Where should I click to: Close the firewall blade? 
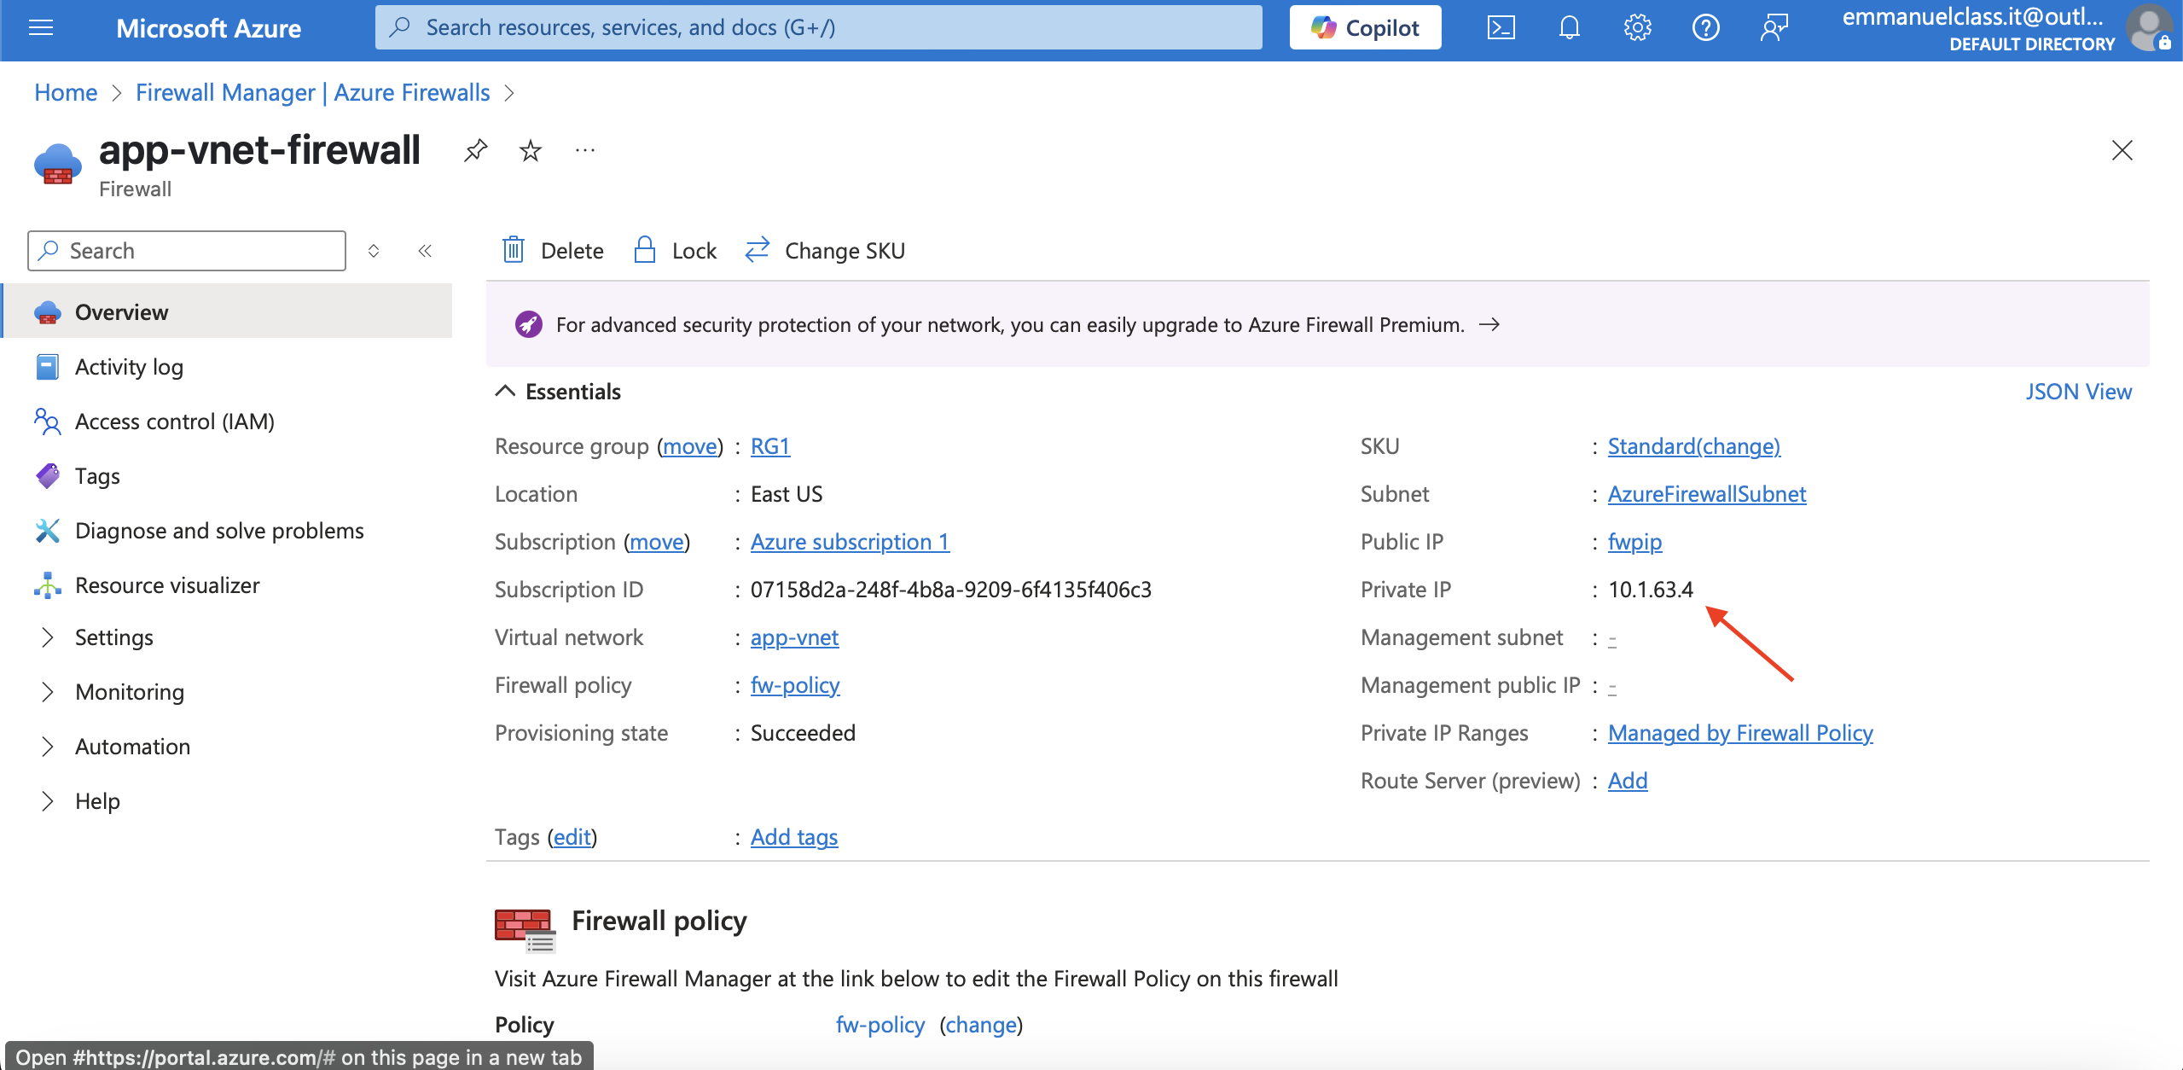pos(2122,151)
